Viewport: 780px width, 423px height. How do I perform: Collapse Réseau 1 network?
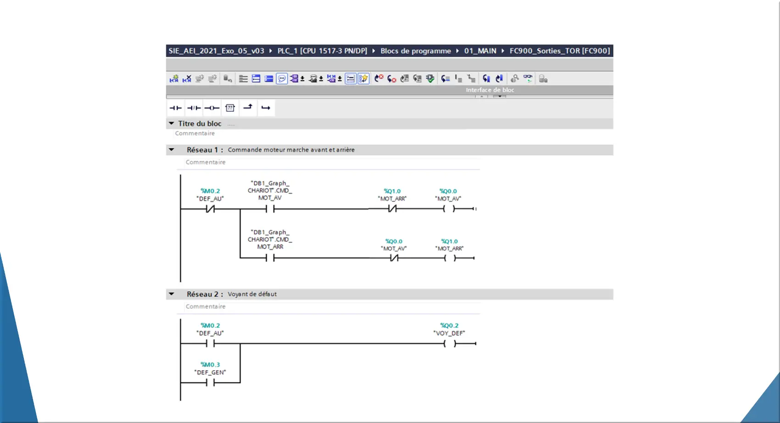pos(172,149)
